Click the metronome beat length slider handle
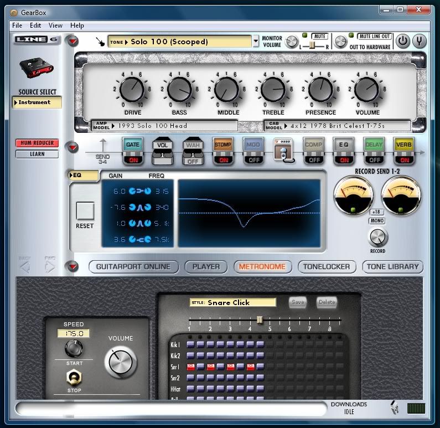The image size is (440, 428). click(x=260, y=319)
